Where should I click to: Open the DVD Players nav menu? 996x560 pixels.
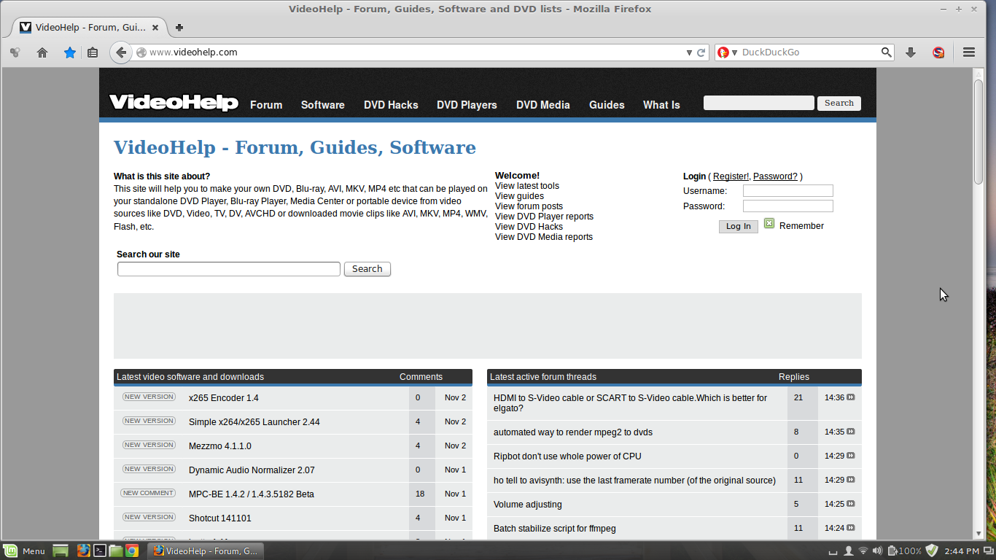point(467,105)
